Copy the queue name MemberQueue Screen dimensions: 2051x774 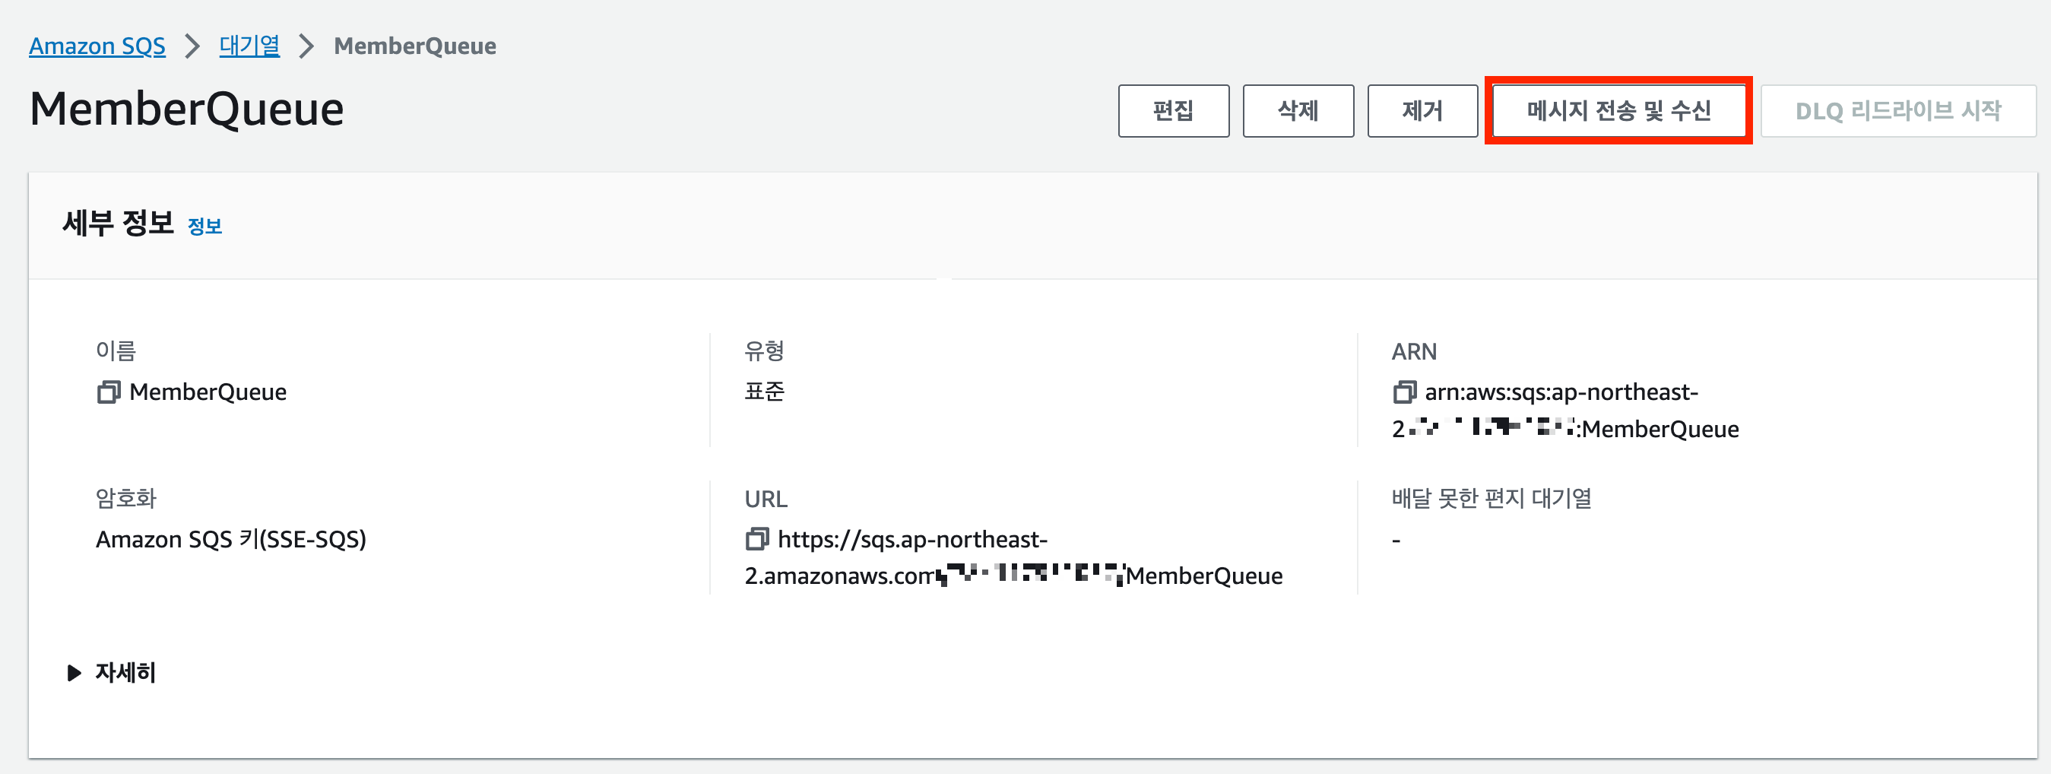tap(109, 392)
